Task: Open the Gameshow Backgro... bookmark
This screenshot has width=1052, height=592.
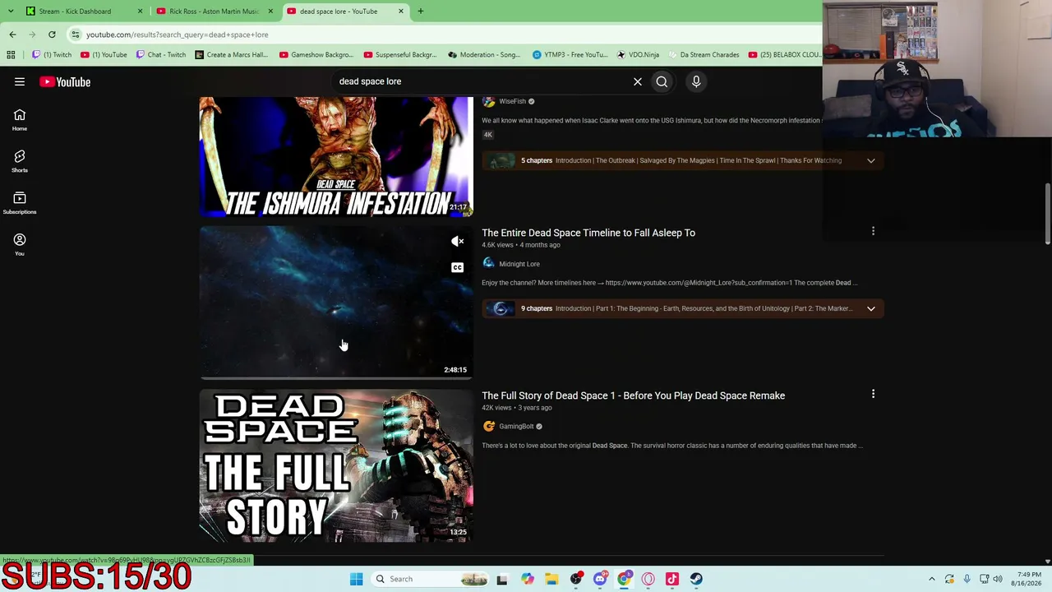Action: (316, 54)
